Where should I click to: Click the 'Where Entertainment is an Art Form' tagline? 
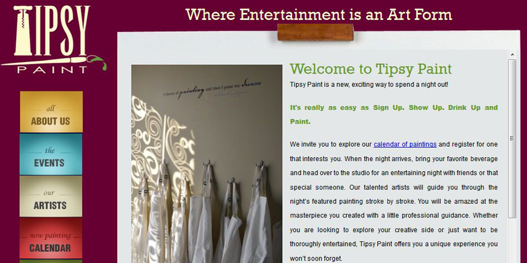(319, 14)
